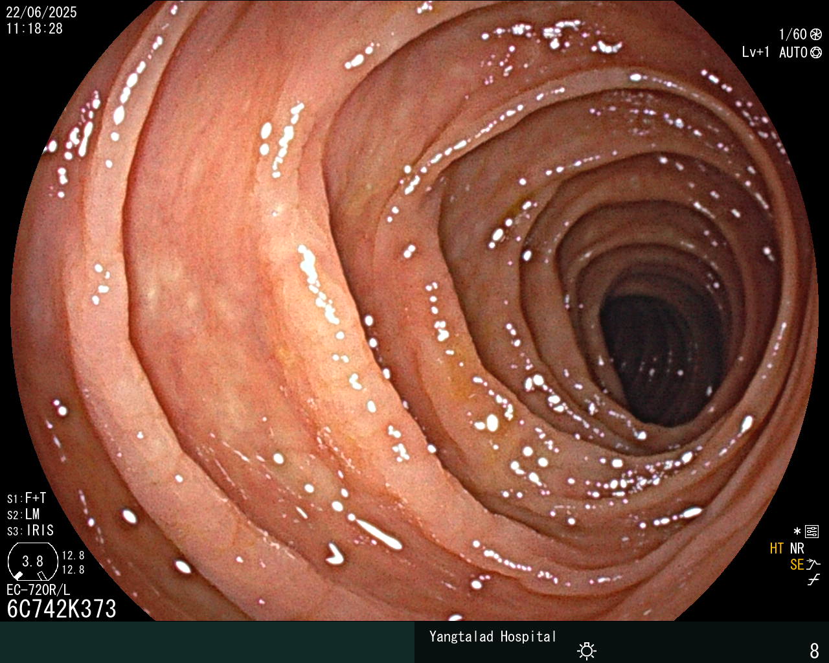The height and width of the screenshot is (663, 829).
Task: Click the Yangtalad Hospital label
Action: point(493,636)
